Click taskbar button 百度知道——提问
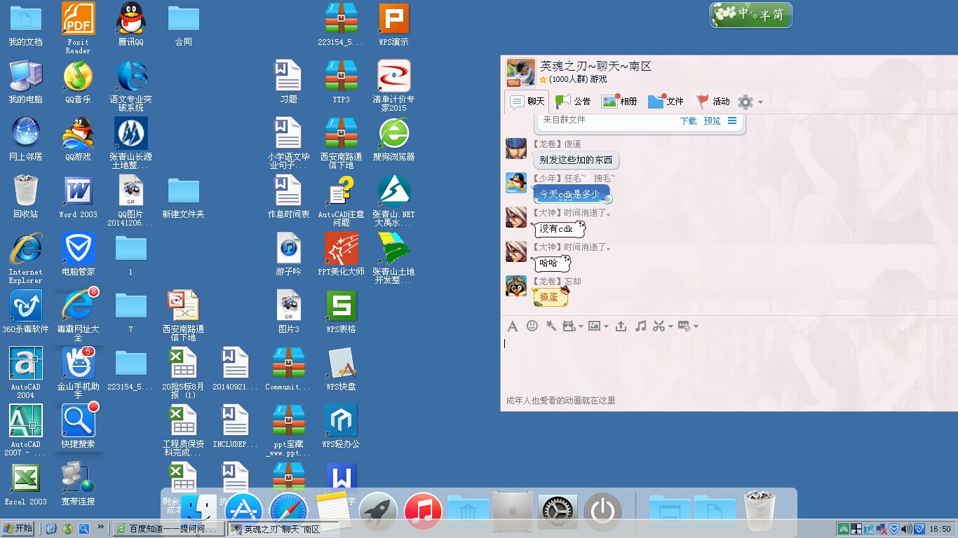 [168, 529]
